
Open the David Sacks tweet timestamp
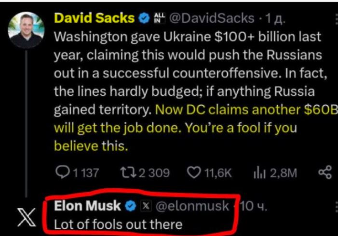(x=275, y=18)
